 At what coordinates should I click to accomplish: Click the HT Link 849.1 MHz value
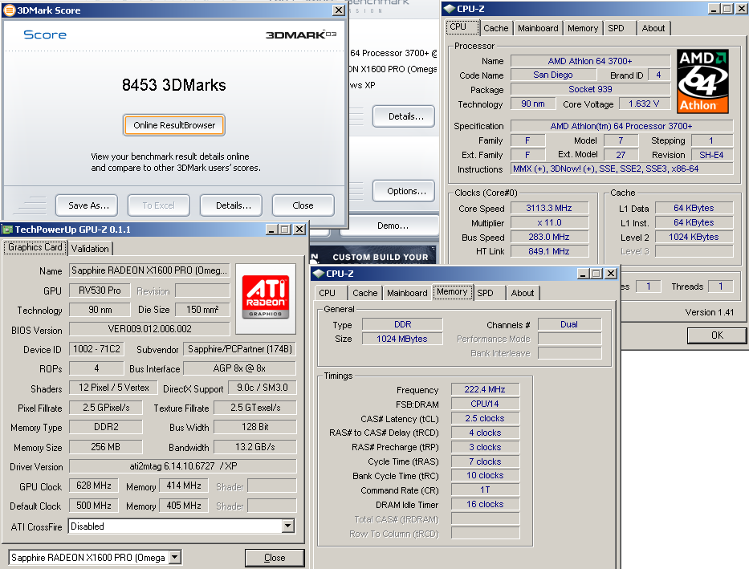pyautogui.click(x=549, y=251)
